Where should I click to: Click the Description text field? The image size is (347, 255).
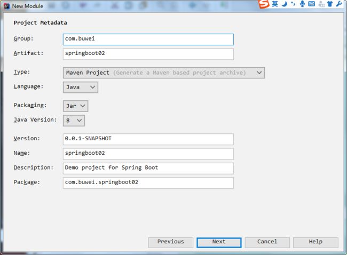pos(148,168)
